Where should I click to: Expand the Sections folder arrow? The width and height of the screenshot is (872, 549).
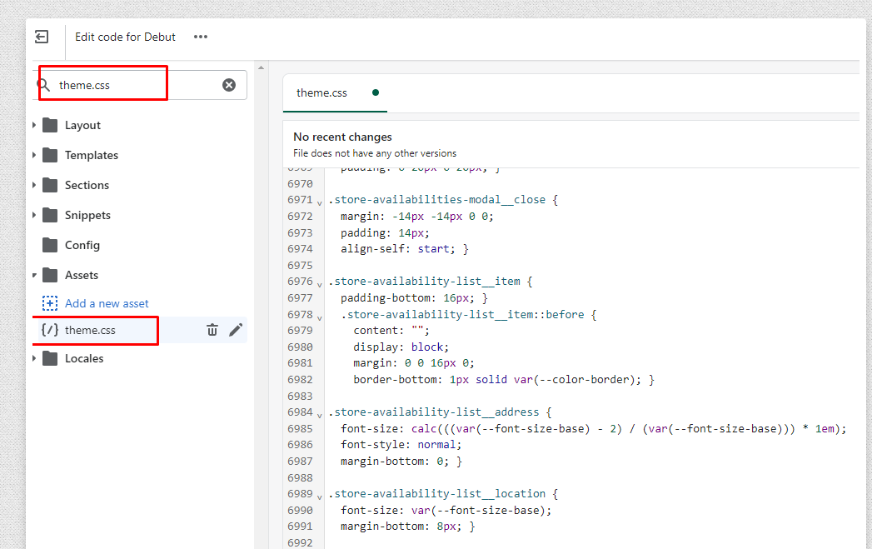pyautogui.click(x=34, y=185)
